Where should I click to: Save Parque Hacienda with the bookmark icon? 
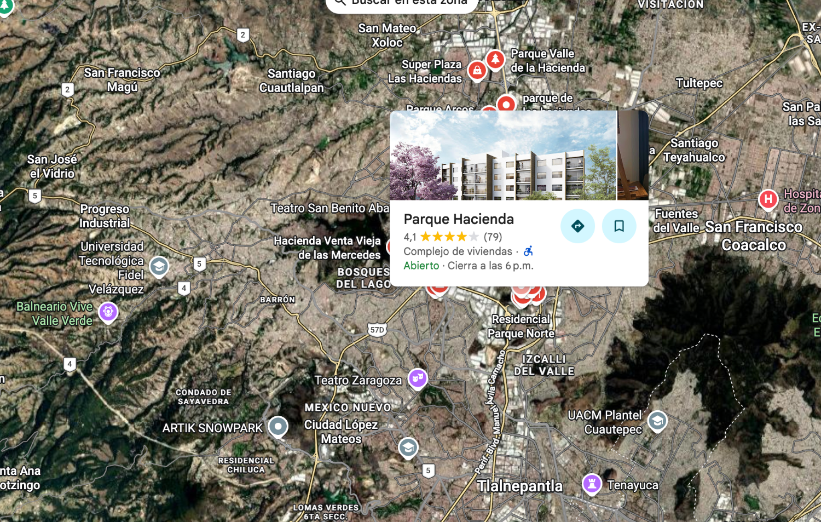(x=619, y=226)
